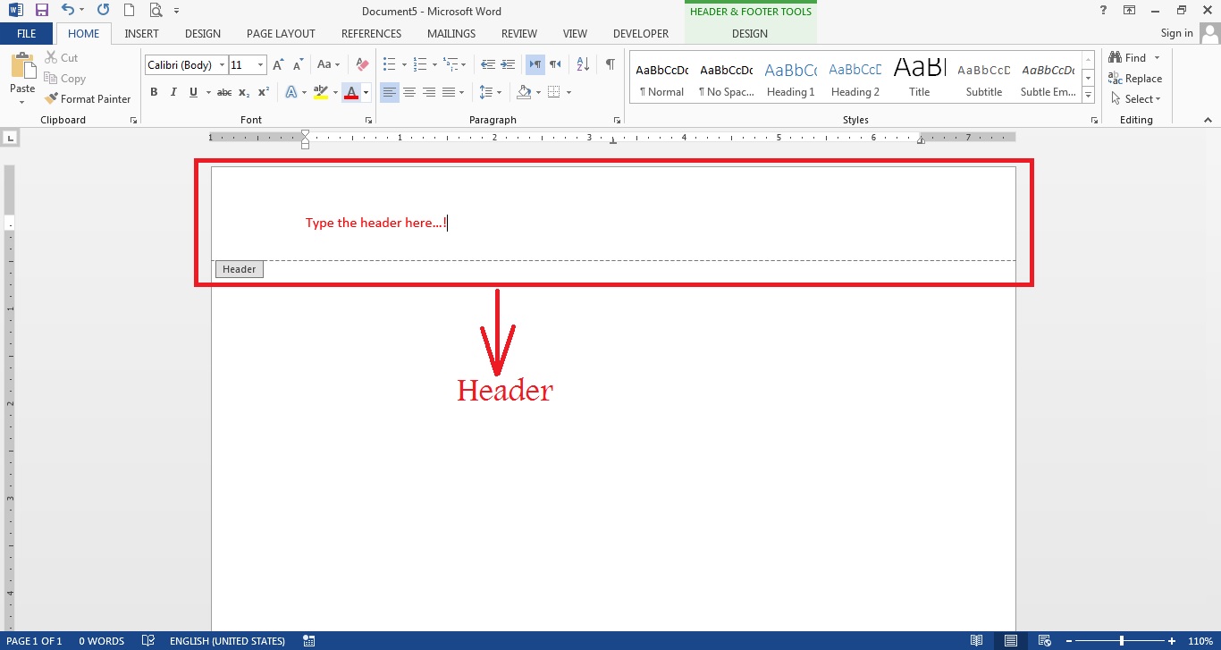Click the Clear All Formatting icon
Image resolution: width=1221 pixels, height=650 pixels.
tap(361, 63)
